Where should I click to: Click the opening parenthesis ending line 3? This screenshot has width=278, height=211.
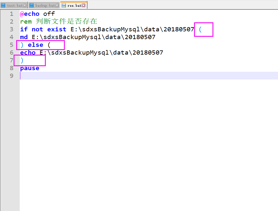pos(200,29)
